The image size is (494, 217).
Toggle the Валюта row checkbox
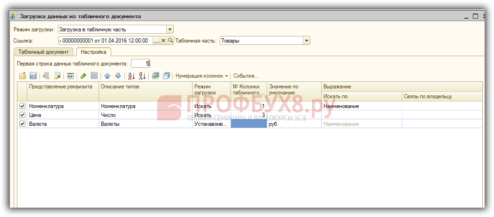tap(23, 123)
